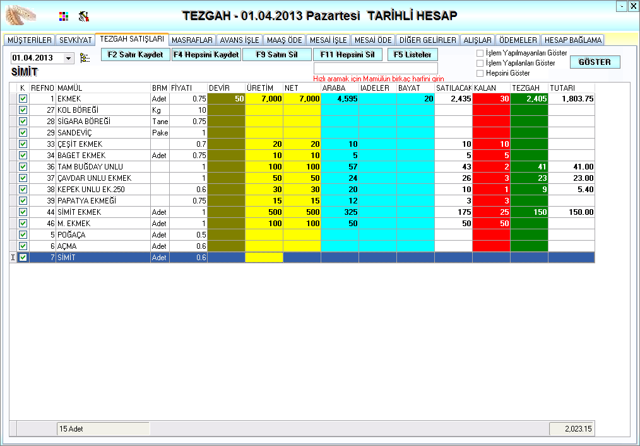Click the F11 Hepsini Sil button
This screenshot has width=640, height=446.
coord(348,55)
